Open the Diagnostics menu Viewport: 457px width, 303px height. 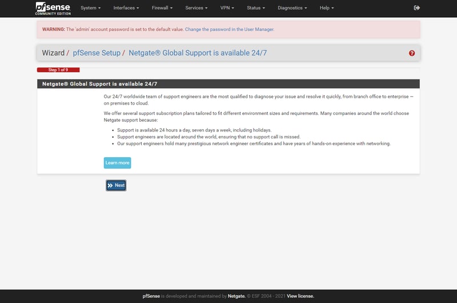292,8
